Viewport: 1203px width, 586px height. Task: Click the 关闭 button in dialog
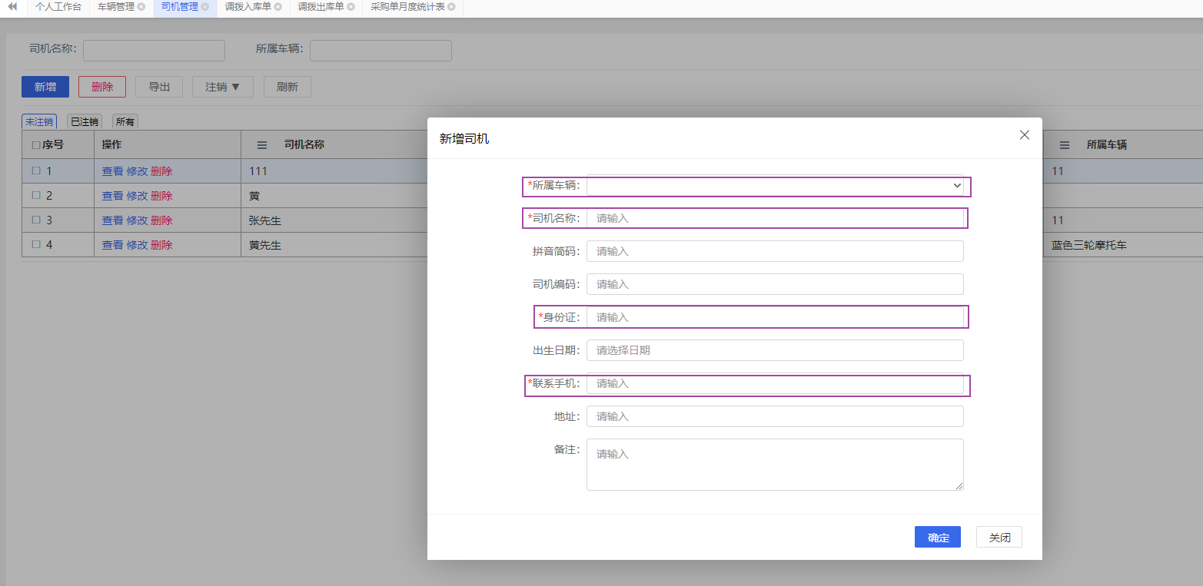tap(999, 537)
